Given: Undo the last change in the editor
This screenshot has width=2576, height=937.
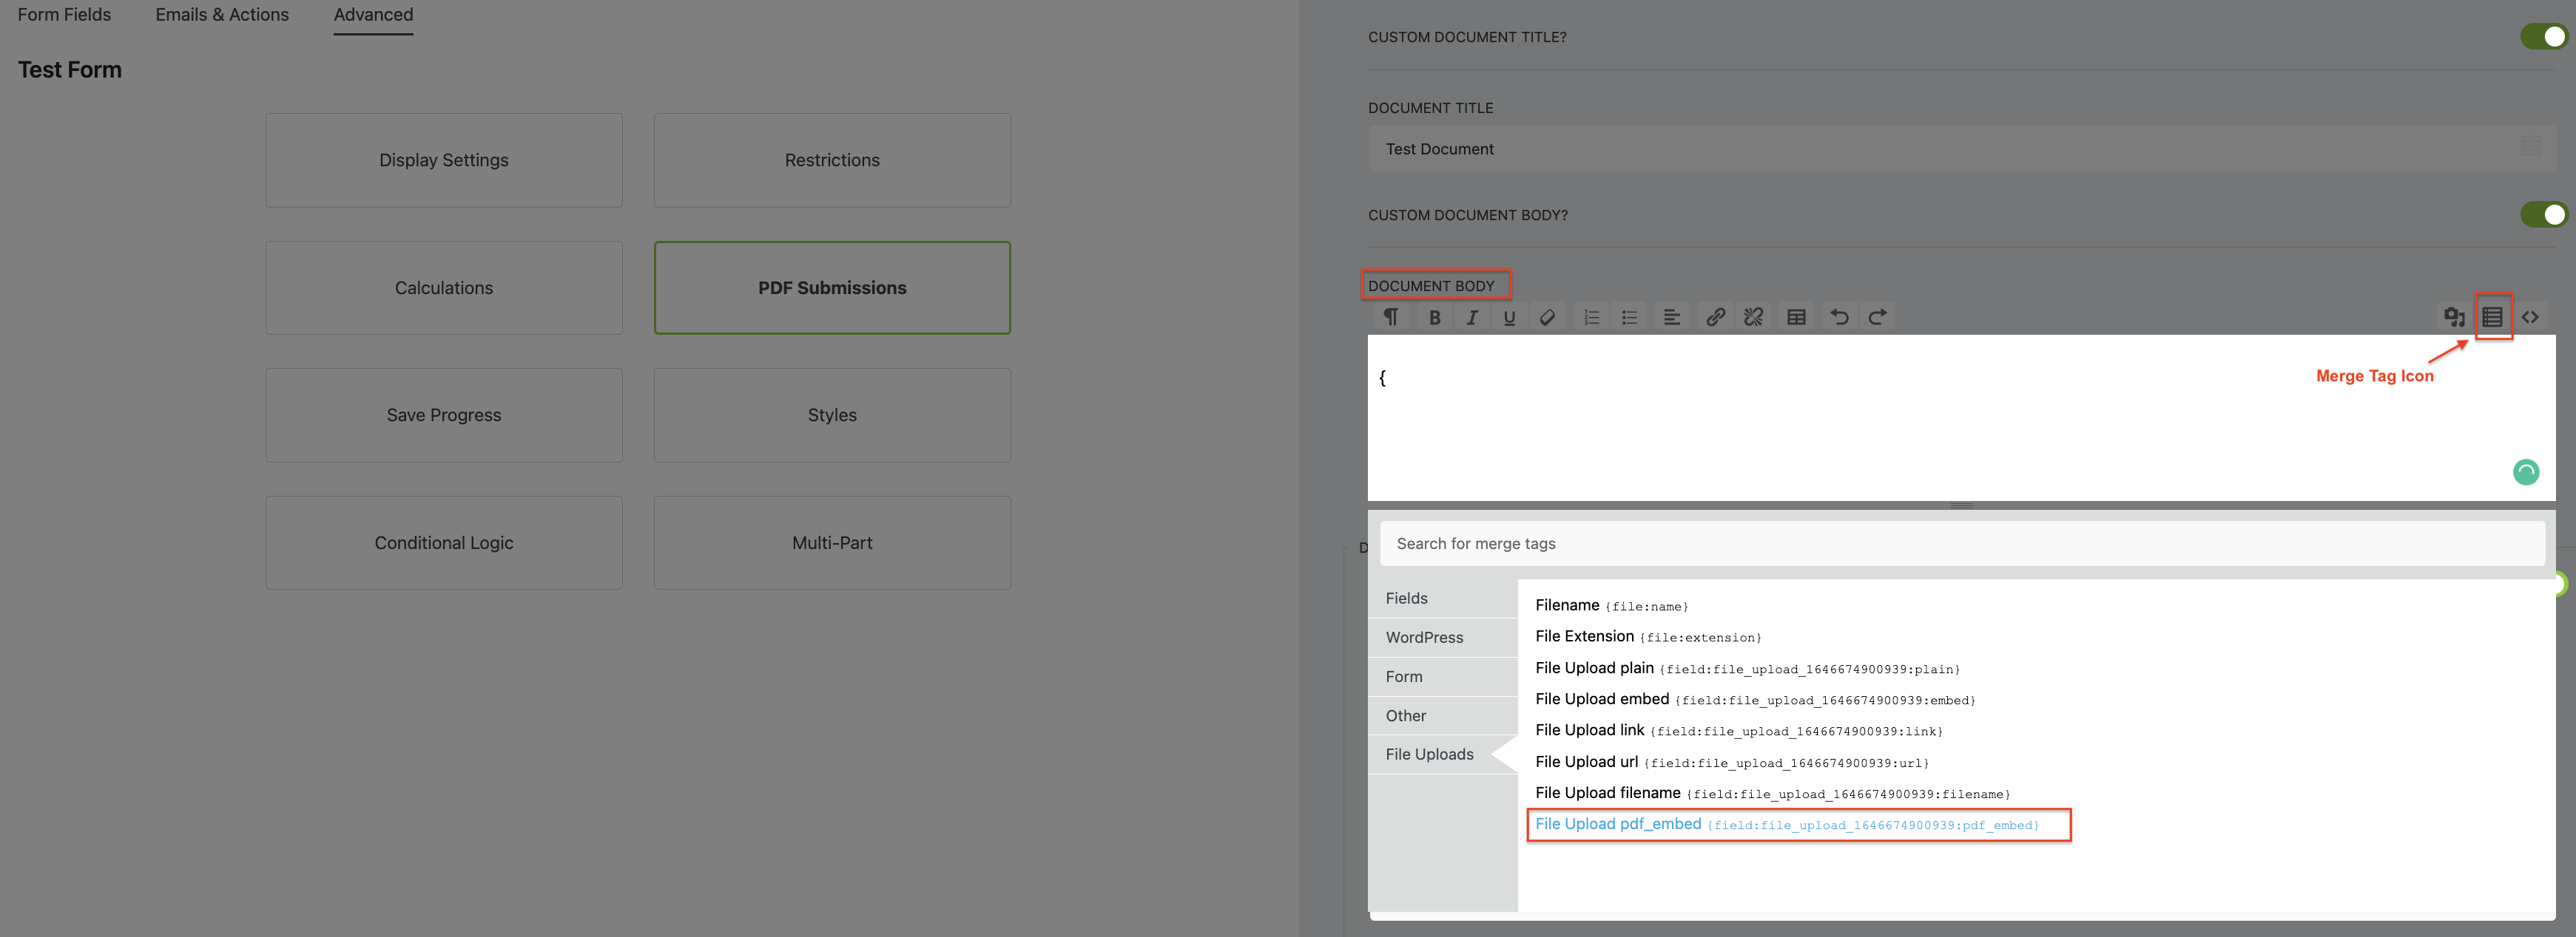Looking at the screenshot, I should tap(1840, 317).
